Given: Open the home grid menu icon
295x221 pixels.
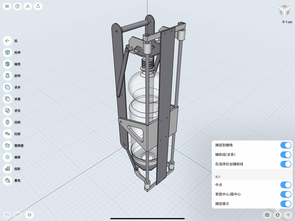Looking at the screenshot, I should [x=7, y=6].
